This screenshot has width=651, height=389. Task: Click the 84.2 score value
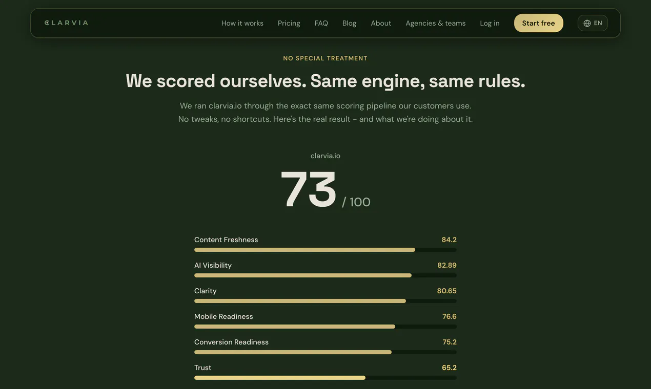tap(449, 240)
